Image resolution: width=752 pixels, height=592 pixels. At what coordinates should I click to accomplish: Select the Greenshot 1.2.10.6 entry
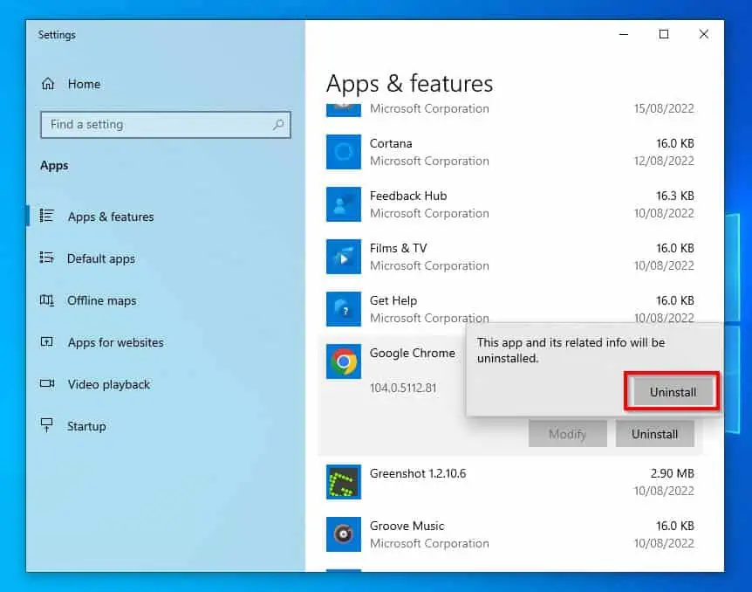click(x=418, y=473)
